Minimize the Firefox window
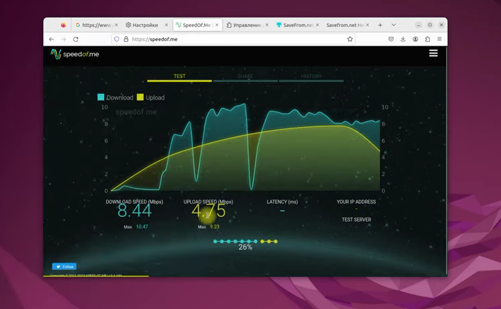The width and height of the screenshot is (501, 309). pos(418,25)
